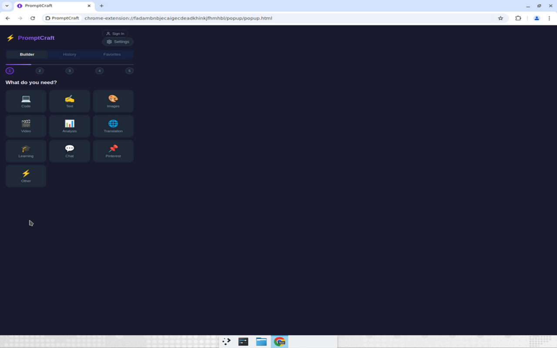This screenshot has height=348, width=557.
Task: Select the Translation globe category
Action: (113, 126)
